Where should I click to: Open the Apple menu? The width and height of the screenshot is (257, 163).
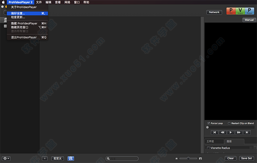(3, 2)
